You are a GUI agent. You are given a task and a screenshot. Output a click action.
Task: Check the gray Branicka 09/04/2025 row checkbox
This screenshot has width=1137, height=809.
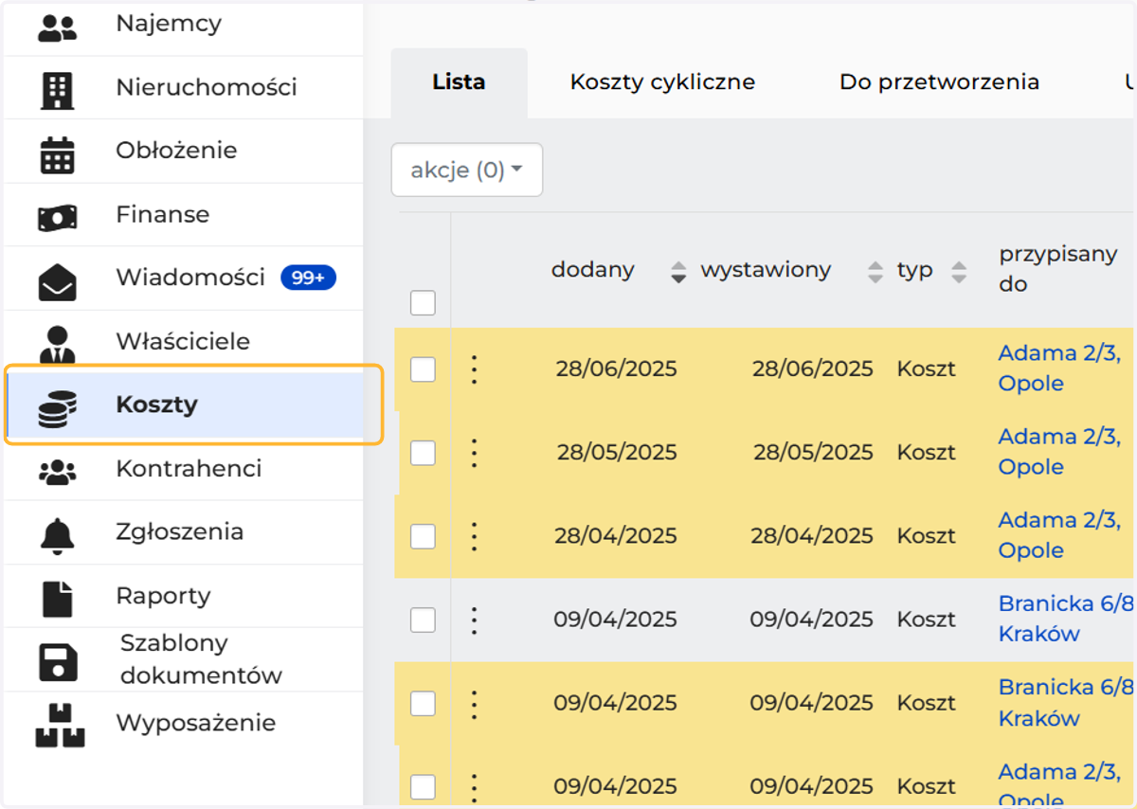coord(423,620)
